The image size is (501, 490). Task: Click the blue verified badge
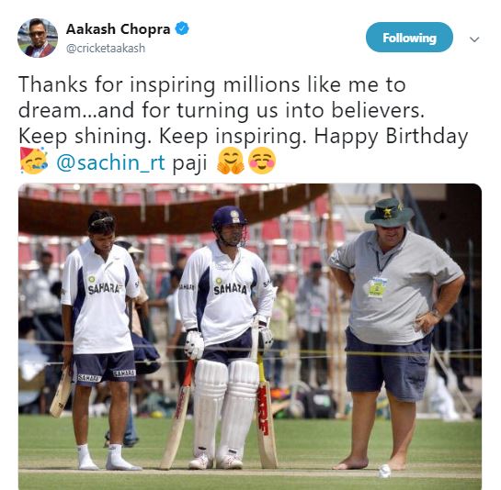(x=182, y=28)
